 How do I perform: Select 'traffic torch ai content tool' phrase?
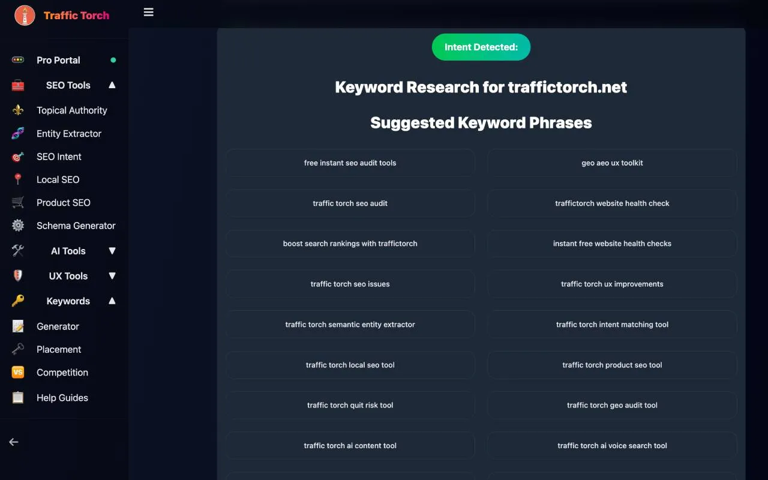350,446
